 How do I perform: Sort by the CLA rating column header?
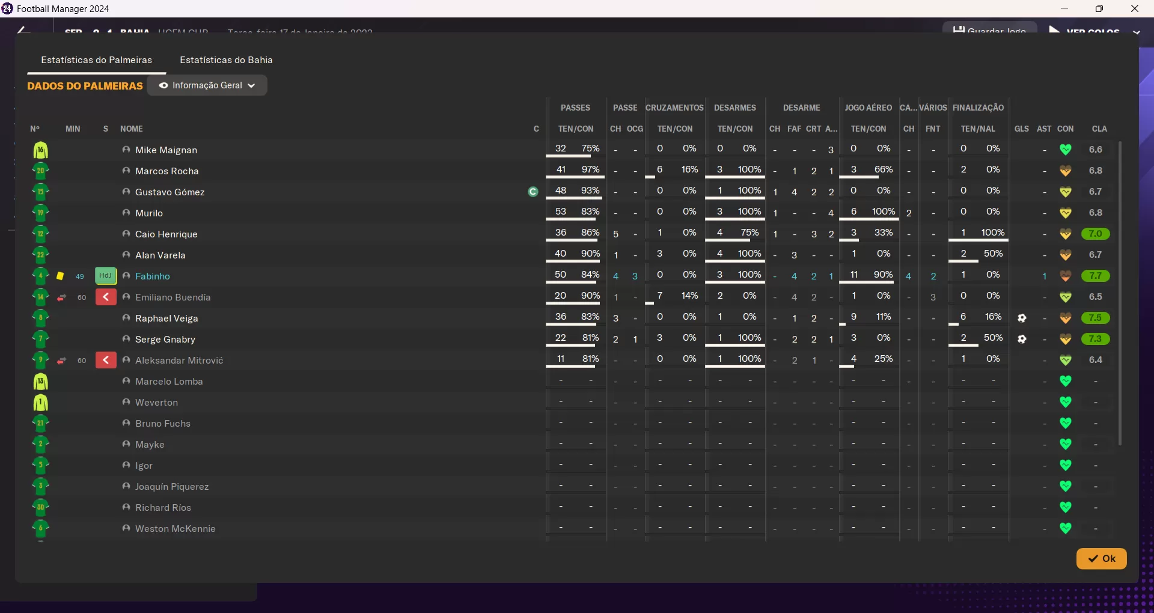pyautogui.click(x=1099, y=129)
